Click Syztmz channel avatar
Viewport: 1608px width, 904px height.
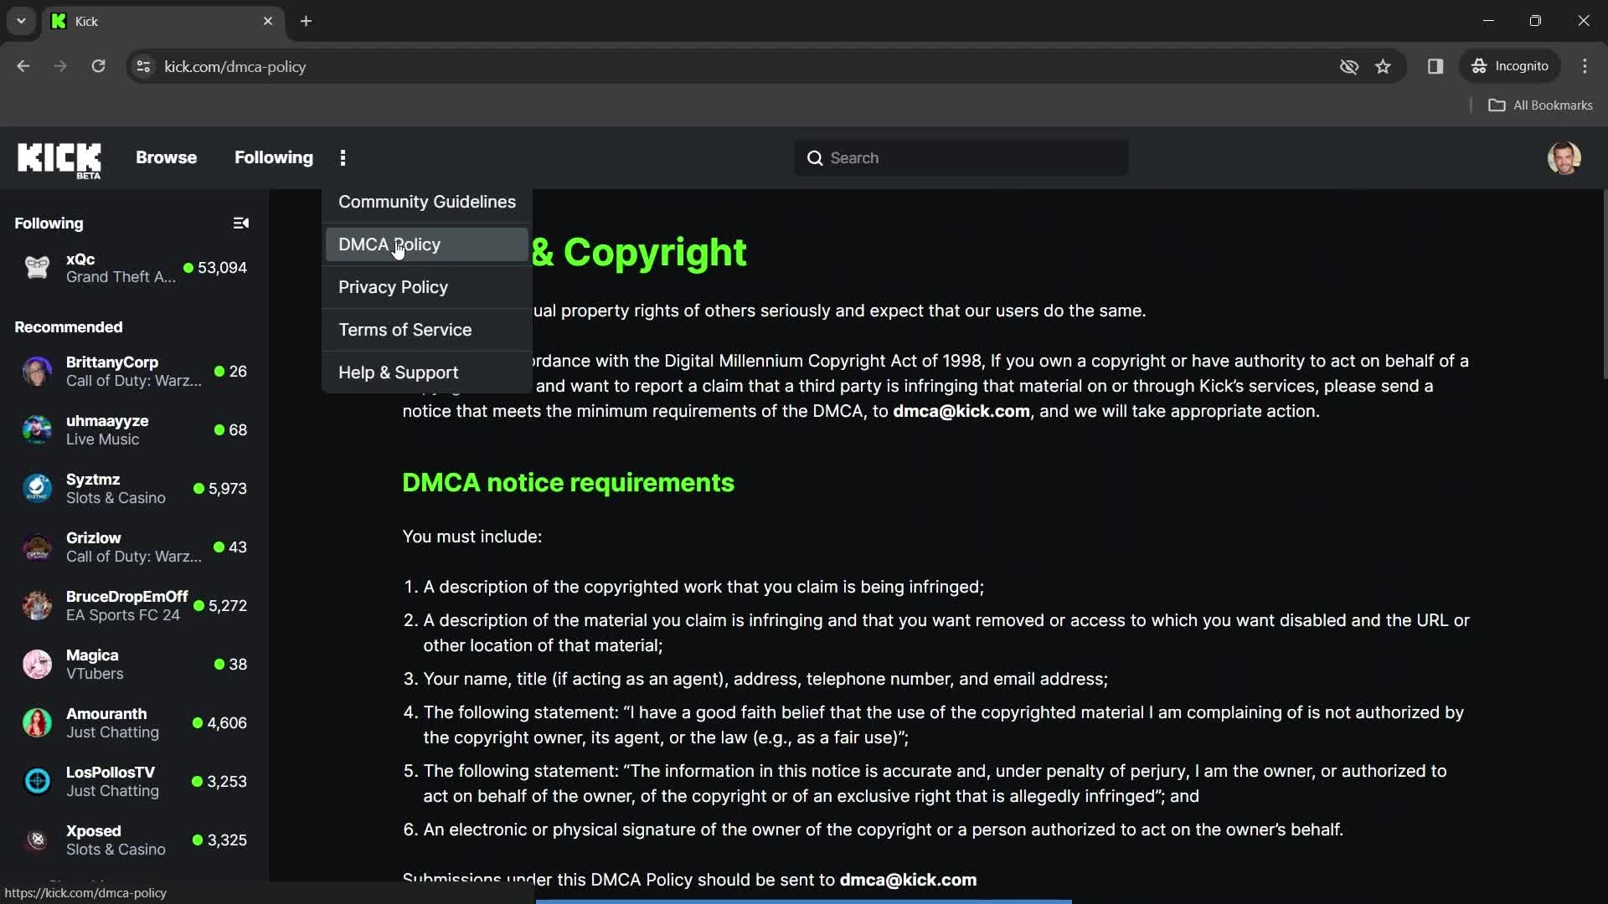(x=37, y=489)
